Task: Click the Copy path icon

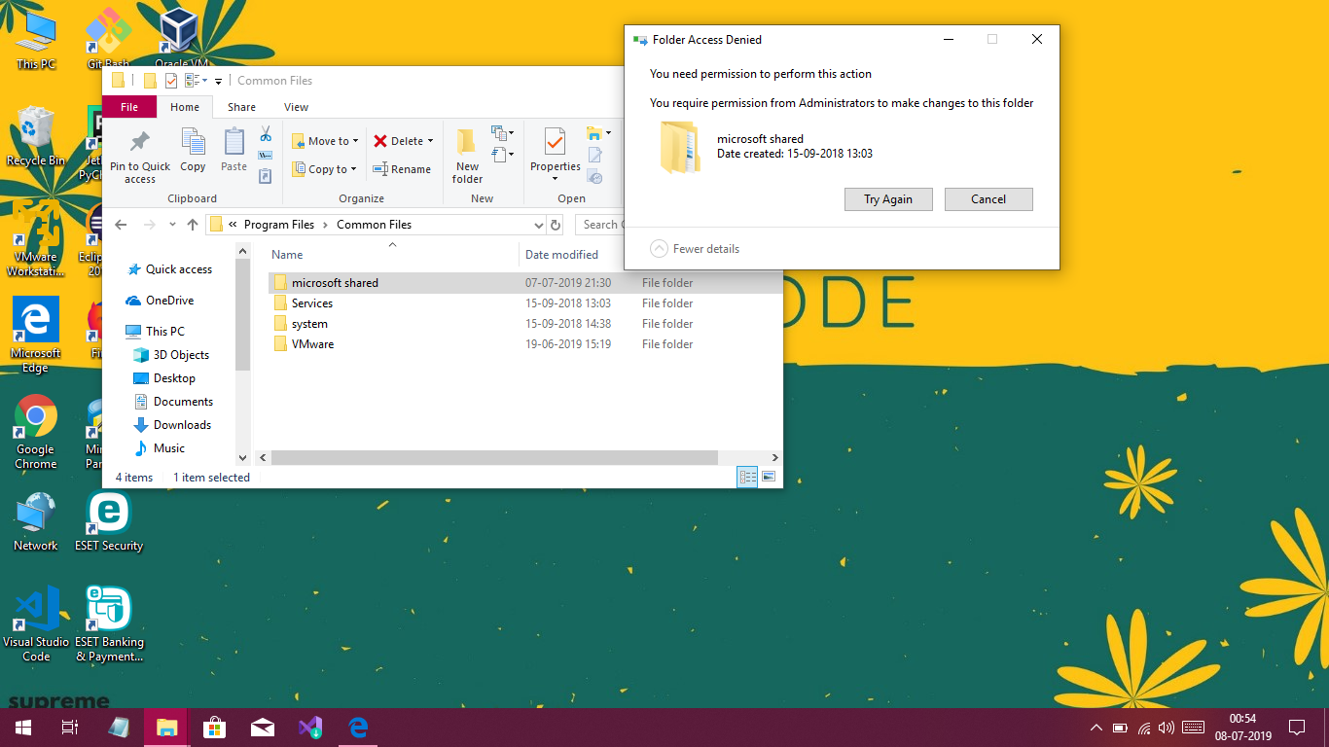Action: pyautogui.click(x=266, y=156)
